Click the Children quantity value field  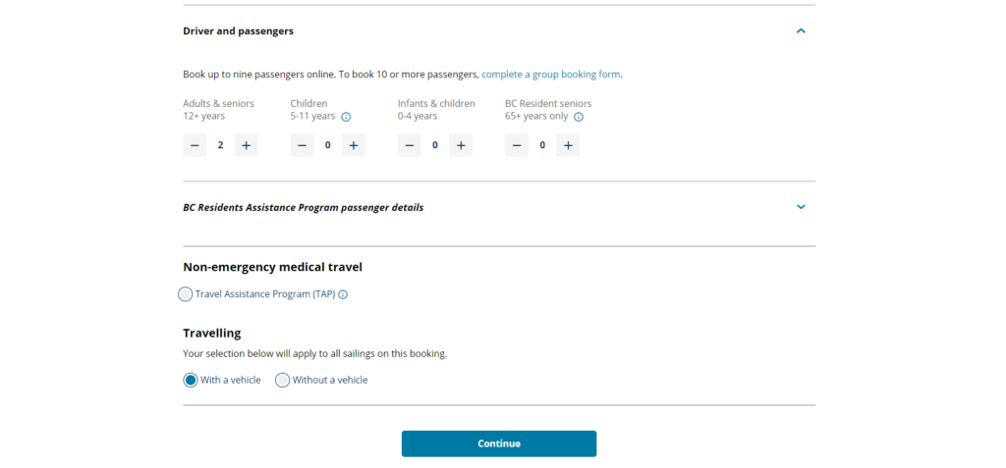point(328,145)
